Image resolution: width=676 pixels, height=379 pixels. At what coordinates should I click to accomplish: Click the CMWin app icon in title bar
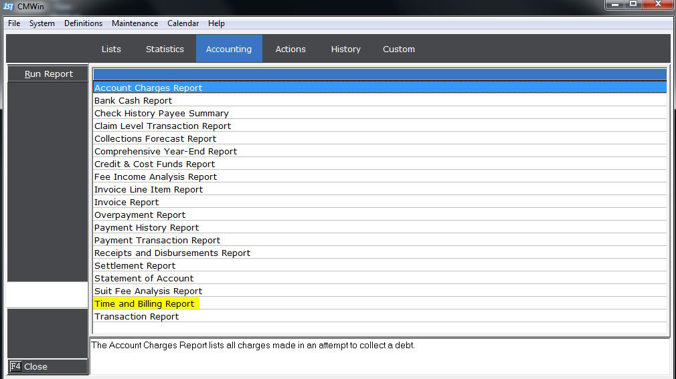pyautogui.click(x=9, y=5)
